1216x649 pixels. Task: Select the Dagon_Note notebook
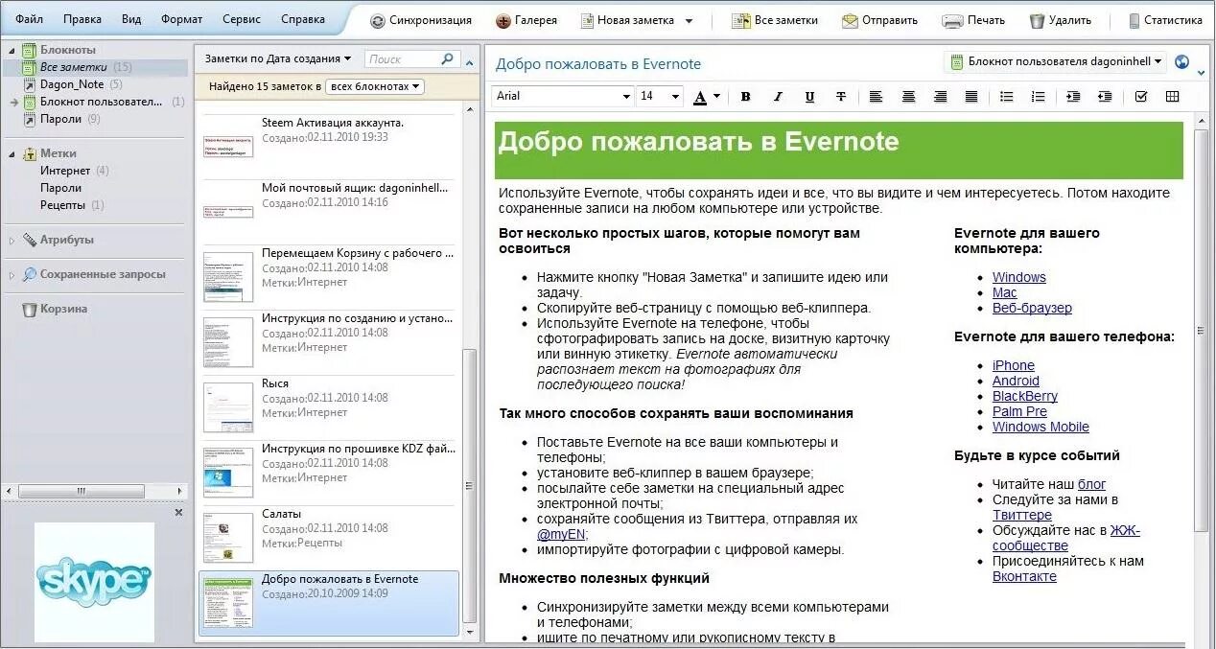pos(72,84)
